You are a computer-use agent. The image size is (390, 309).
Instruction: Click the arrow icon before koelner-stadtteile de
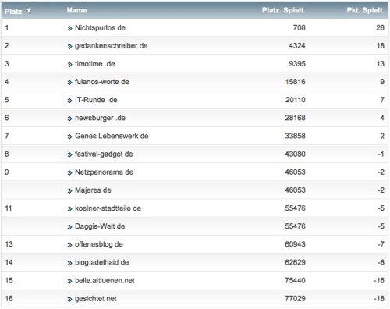(x=69, y=209)
